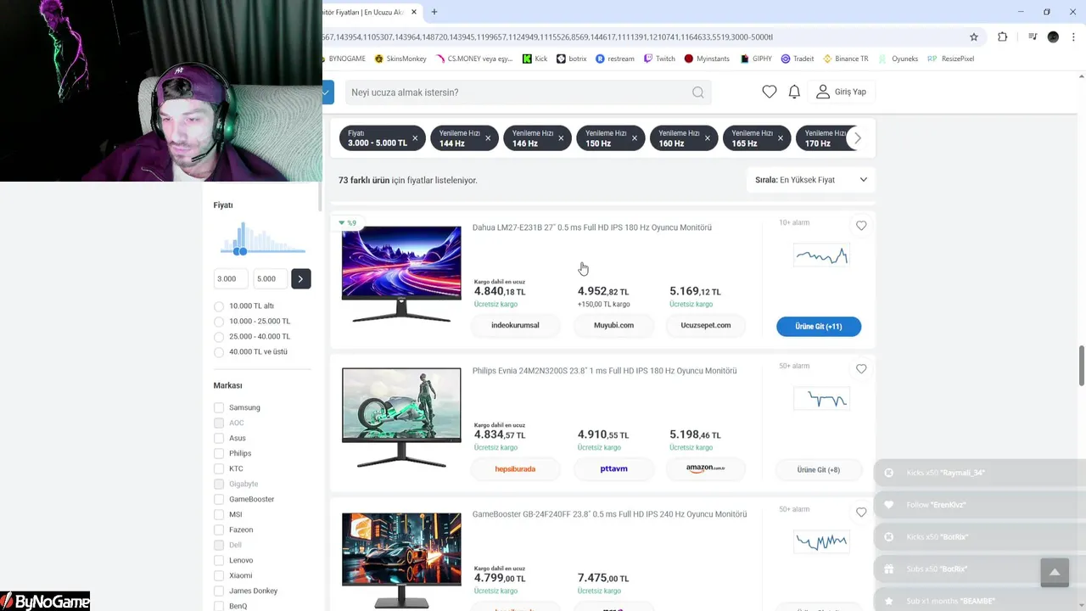Open the browser extensions puzzle icon
1086x611 pixels.
pyautogui.click(x=1002, y=36)
